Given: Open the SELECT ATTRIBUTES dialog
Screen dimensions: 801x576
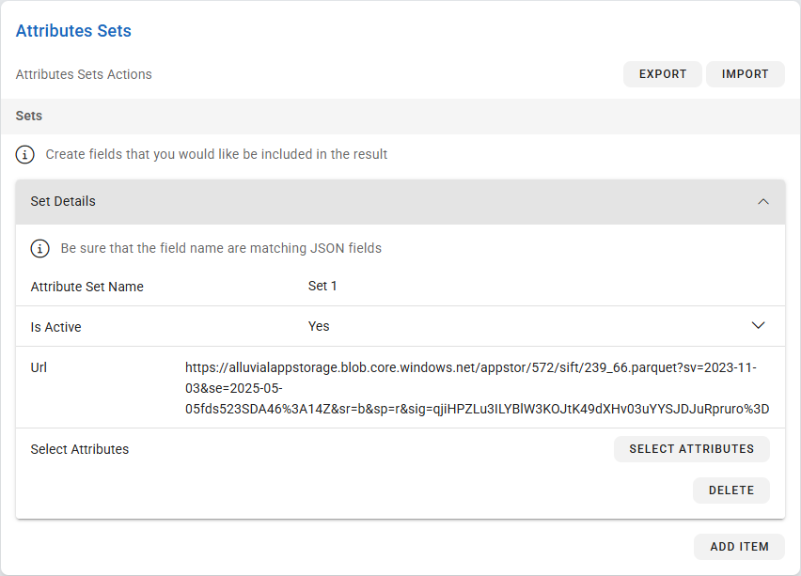Looking at the screenshot, I should click(x=691, y=449).
